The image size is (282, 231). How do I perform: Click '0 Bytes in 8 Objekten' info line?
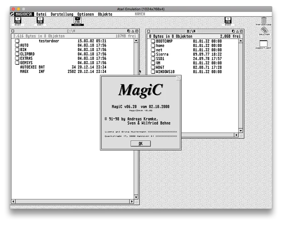[x=171, y=37]
